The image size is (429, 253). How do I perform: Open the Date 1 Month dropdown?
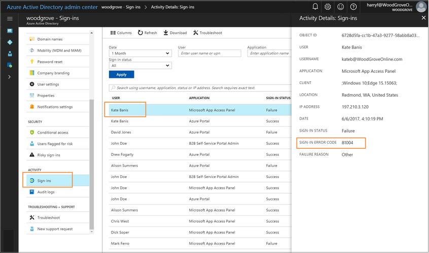(x=140, y=53)
